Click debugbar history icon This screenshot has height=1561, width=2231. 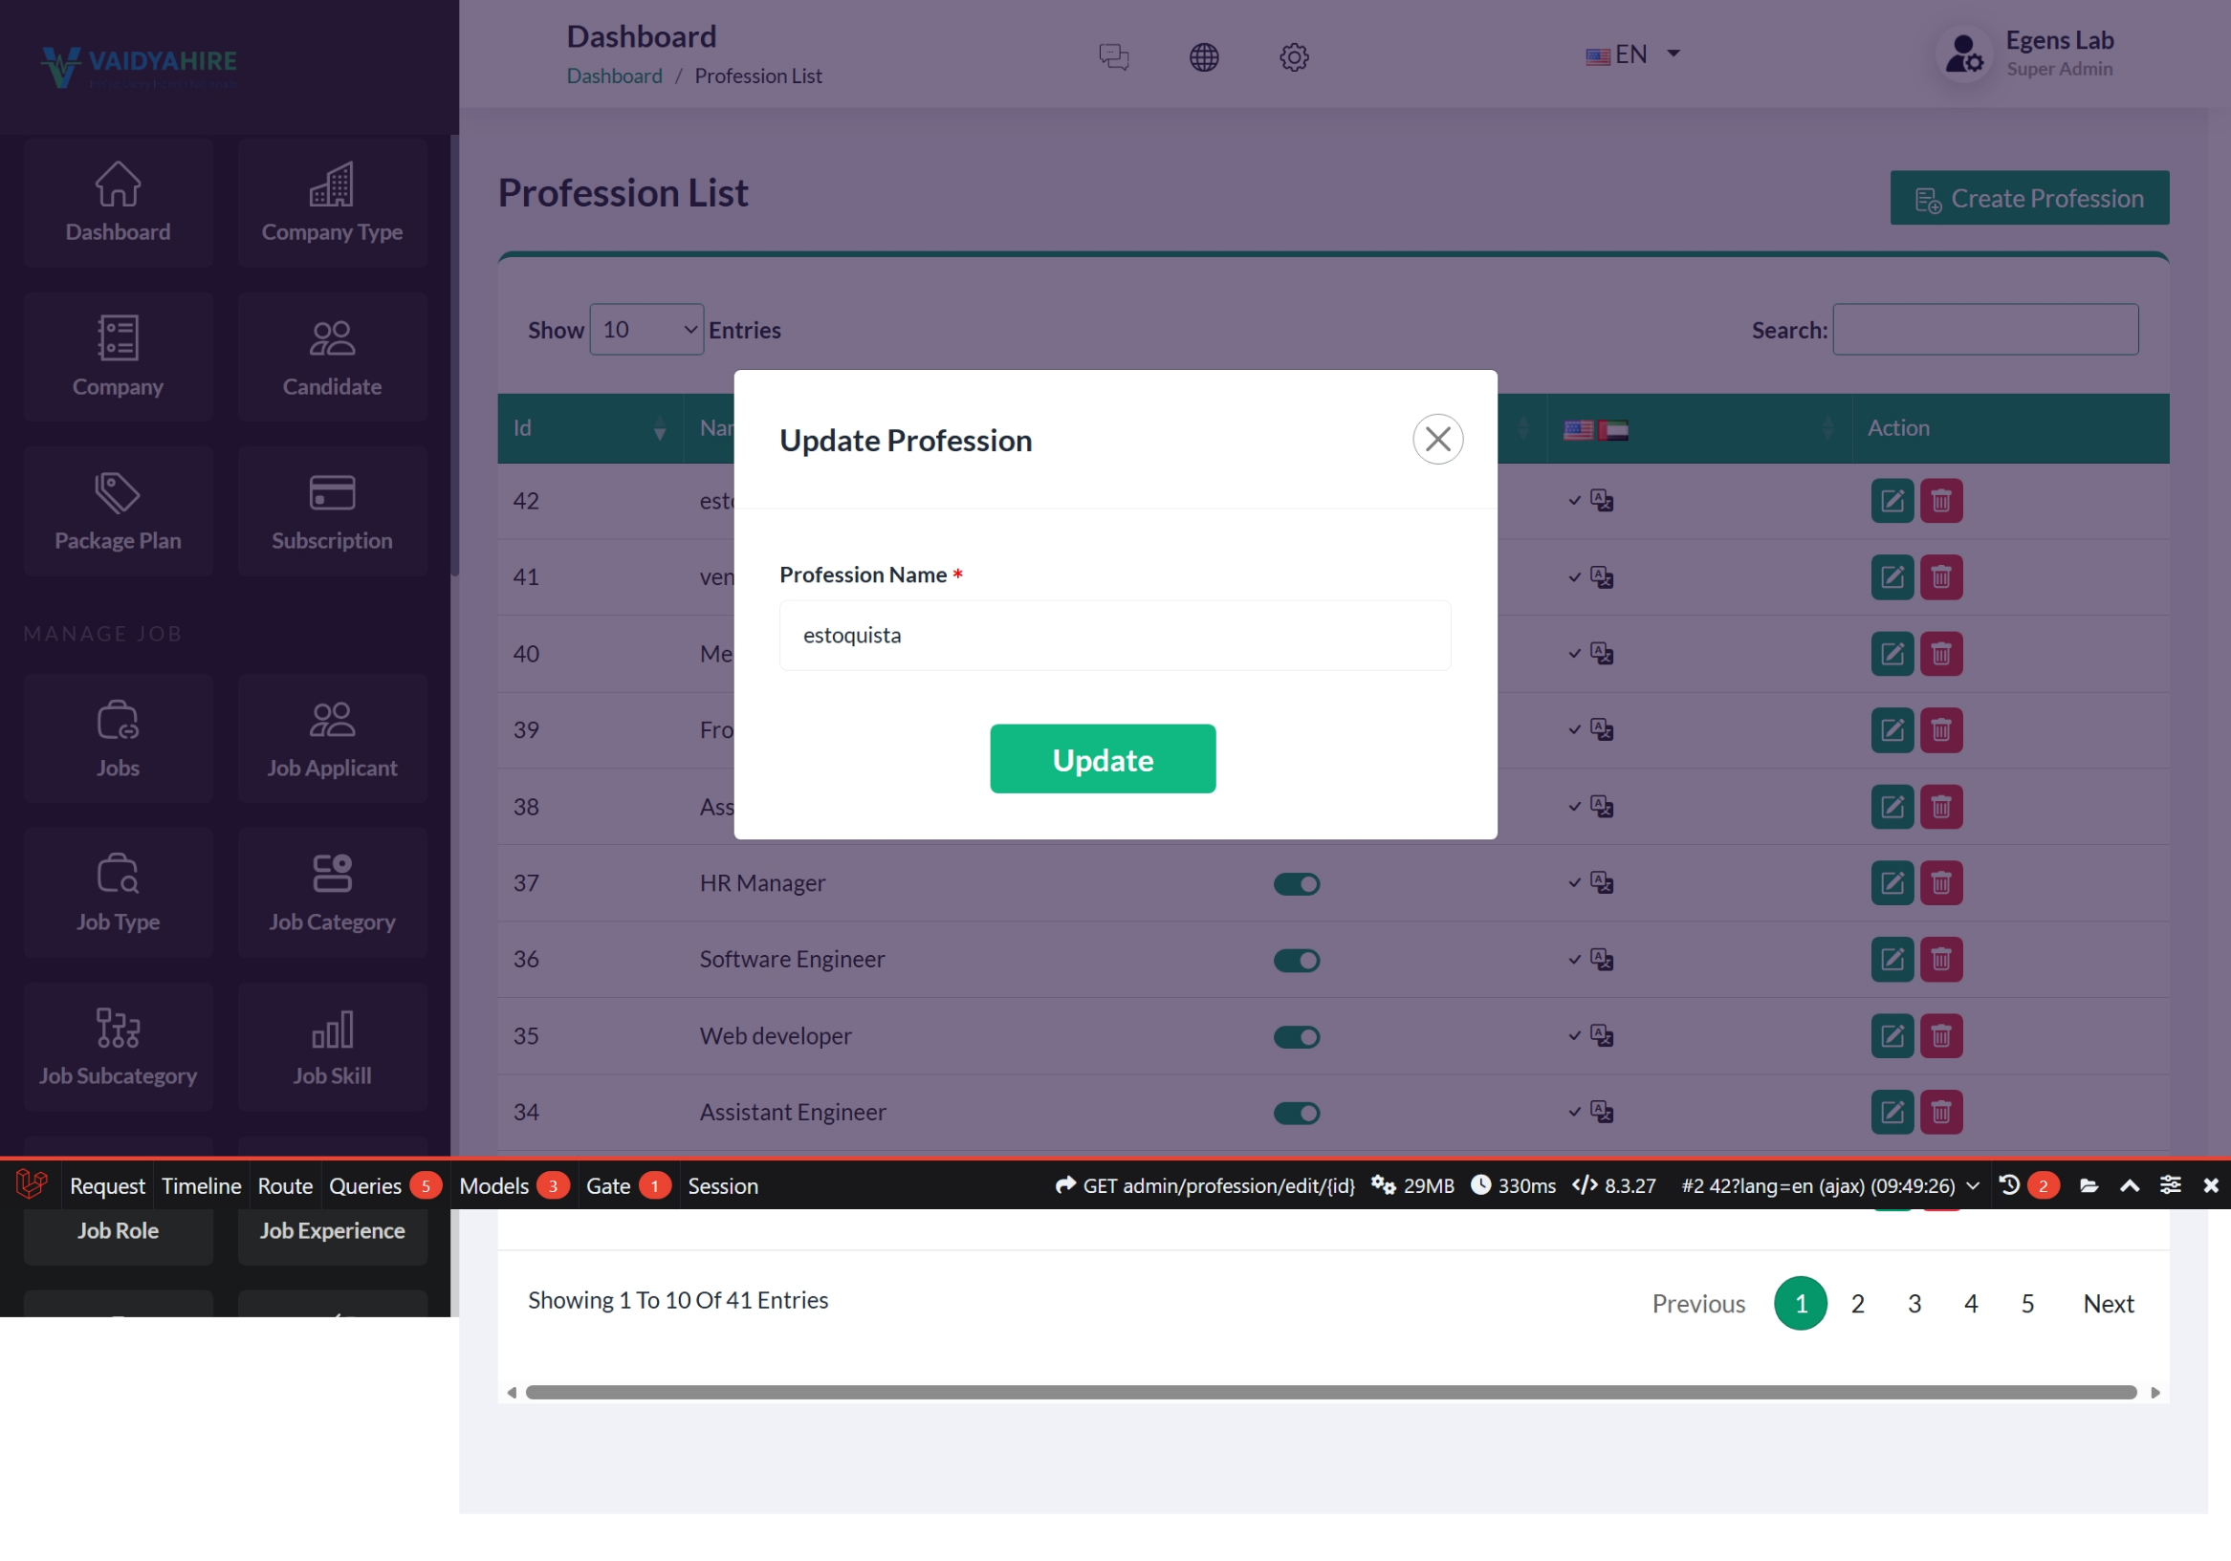(x=2008, y=1184)
